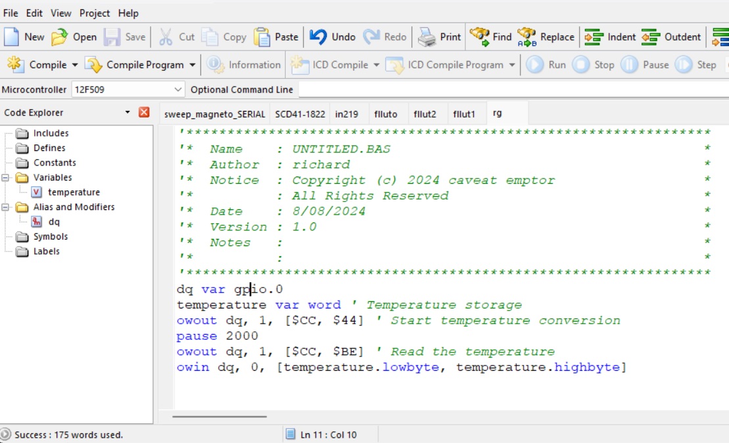The width and height of the screenshot is (729, 443).
Task: Close the Code Explorer panel
Action: coord(144,113)
